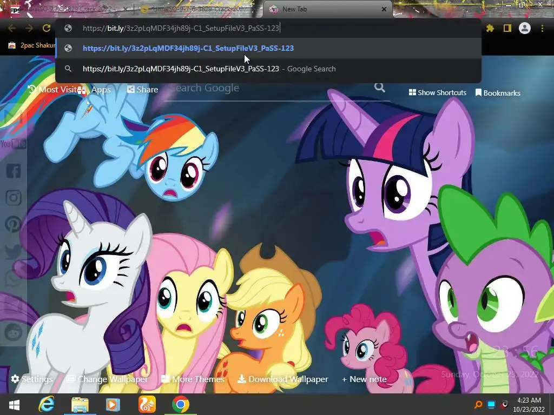
Task: Click Download Wallpaper
Action: [282, 379]
